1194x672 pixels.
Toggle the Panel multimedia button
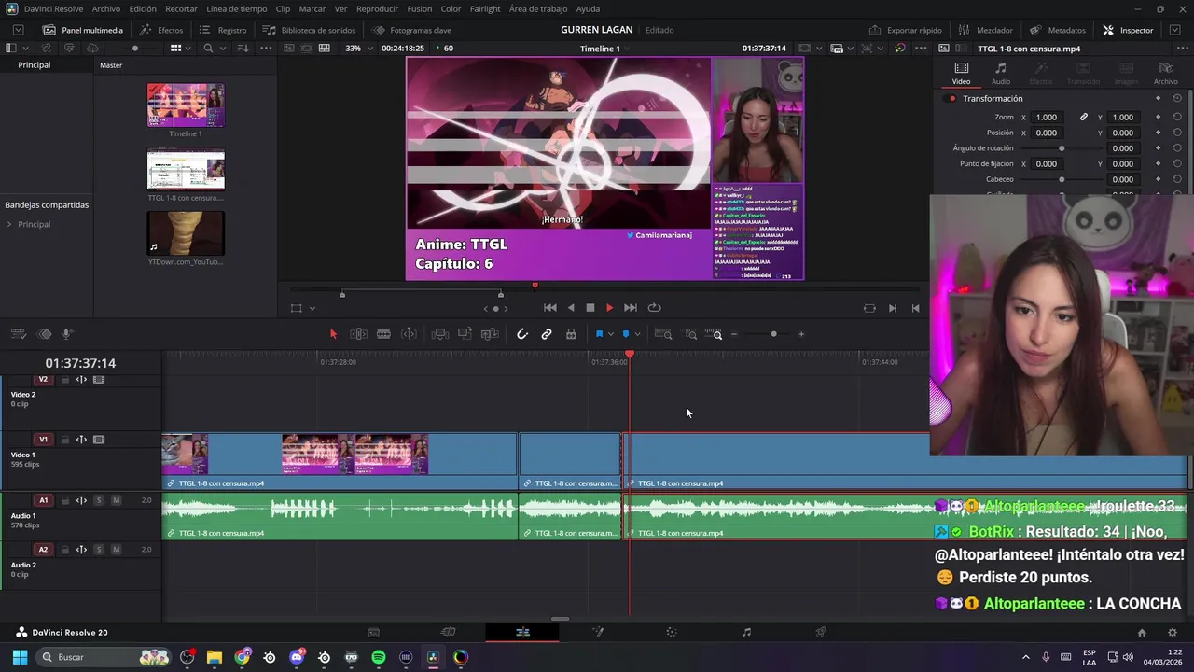[x=83, y=30]
